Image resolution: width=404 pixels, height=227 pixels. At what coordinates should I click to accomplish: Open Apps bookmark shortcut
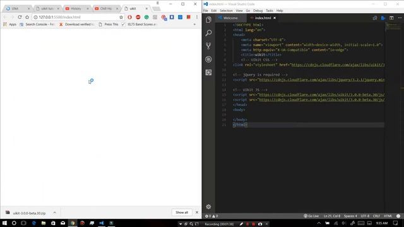[10, 24]
